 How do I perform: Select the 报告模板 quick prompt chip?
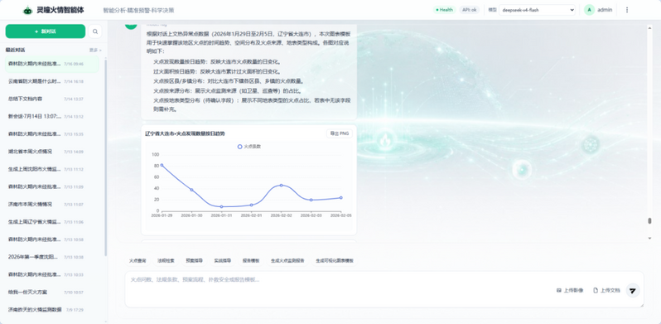tap(250, 261)
